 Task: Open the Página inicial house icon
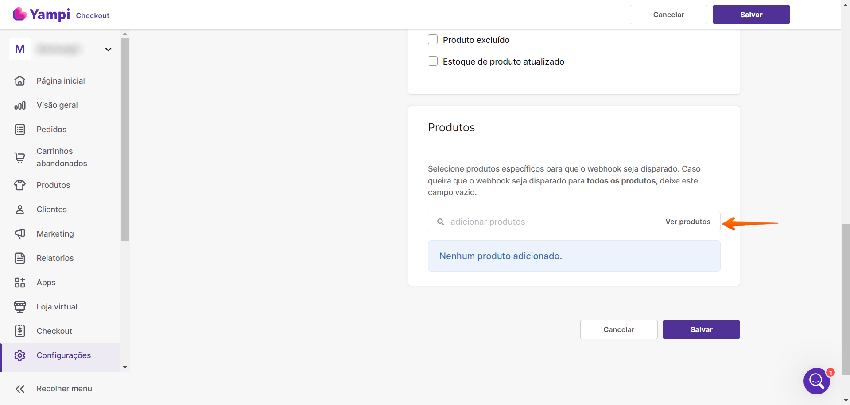pyautogui.click(x=20, y=81)
